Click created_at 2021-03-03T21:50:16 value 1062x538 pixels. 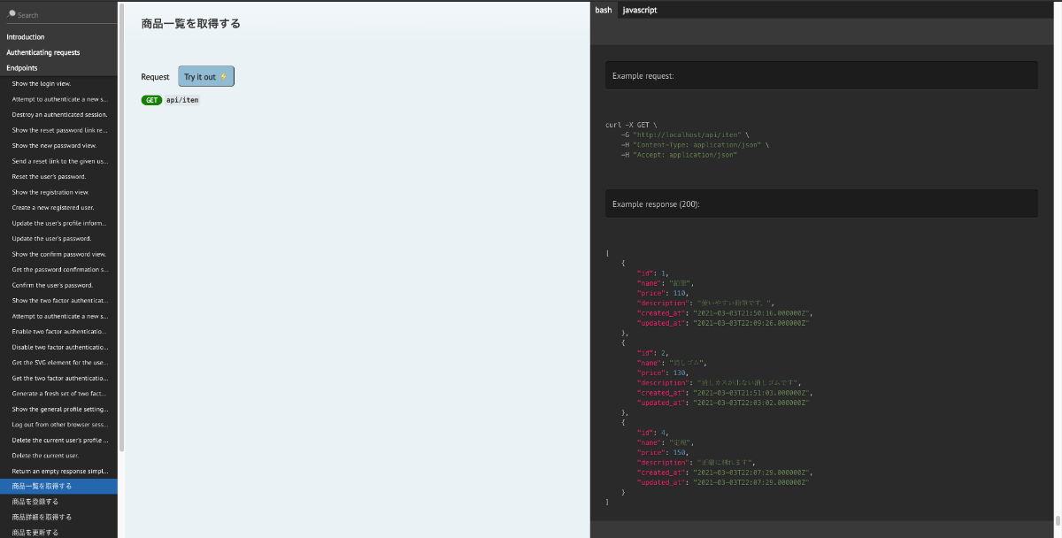click(x=753, y=313)
